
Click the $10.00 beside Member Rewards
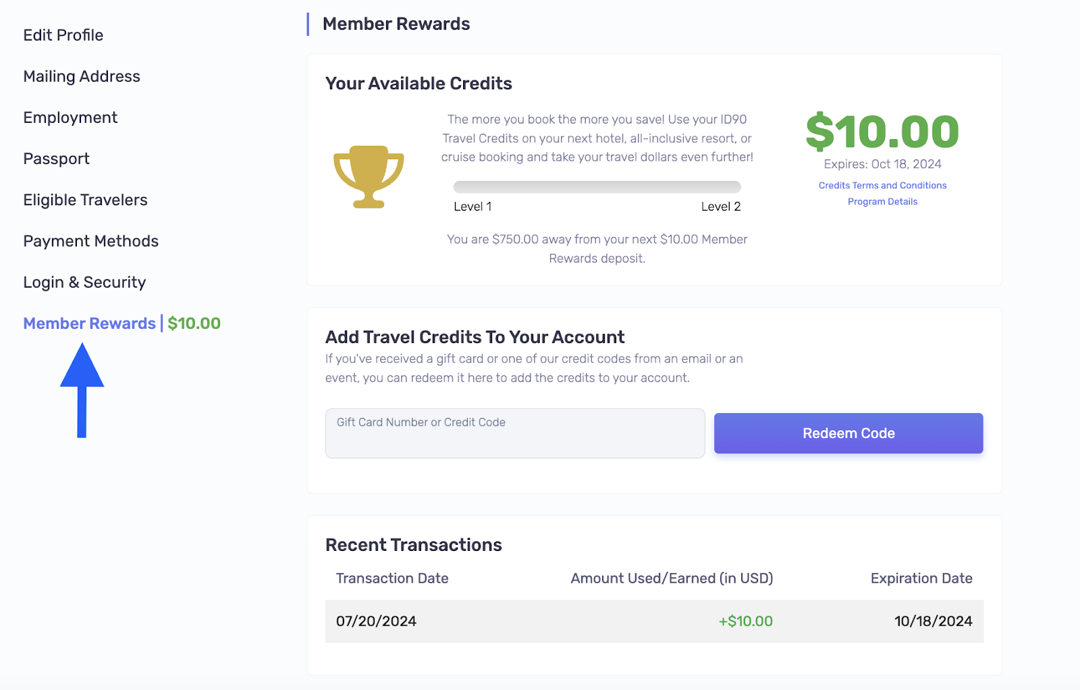pyautogui.click(x=194, y=323)
